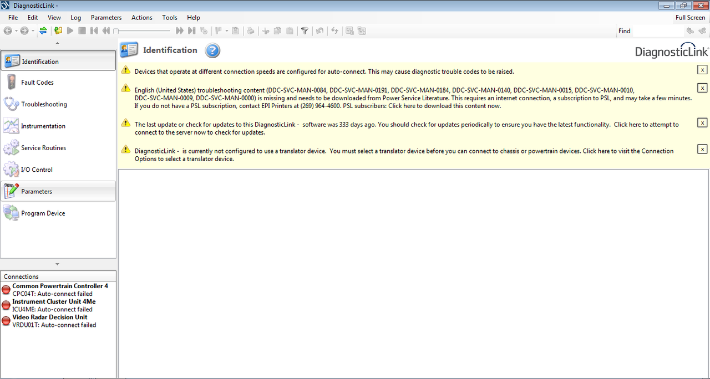This screenshot has height=379, width=710.
Task: Select the Troubleshooting panel
Action: point(58,104)
